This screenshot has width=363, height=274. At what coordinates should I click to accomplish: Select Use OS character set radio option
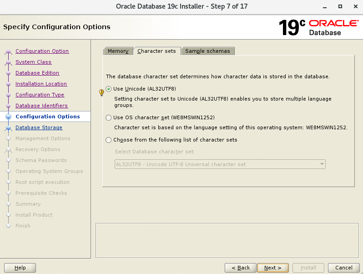(108, 118)
